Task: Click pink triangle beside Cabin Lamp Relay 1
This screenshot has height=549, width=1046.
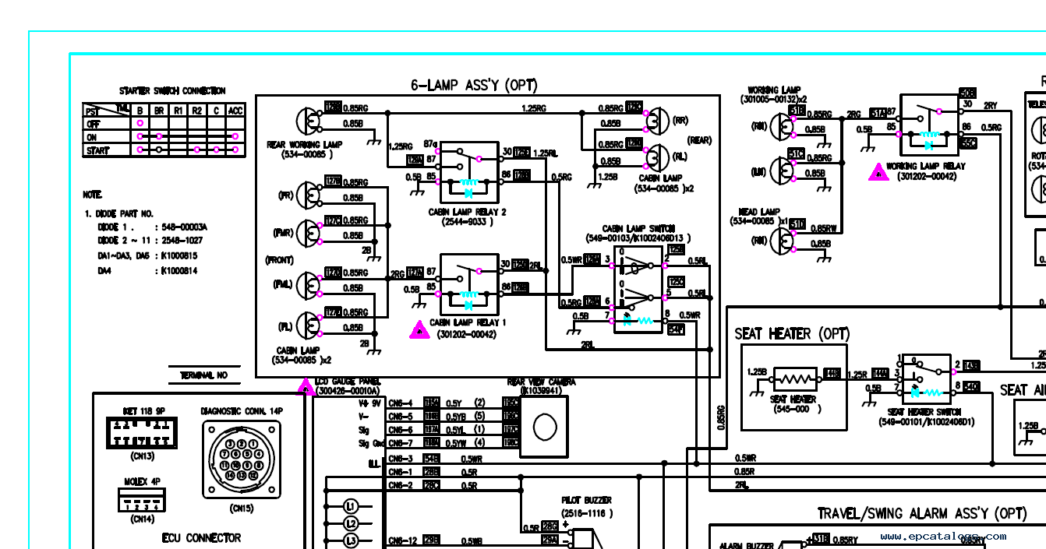Action: point(419,330)
